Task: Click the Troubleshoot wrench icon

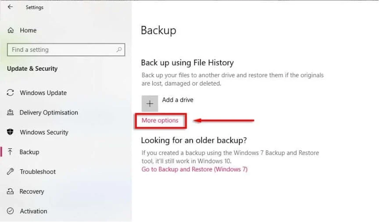Action: pos(11,172)
